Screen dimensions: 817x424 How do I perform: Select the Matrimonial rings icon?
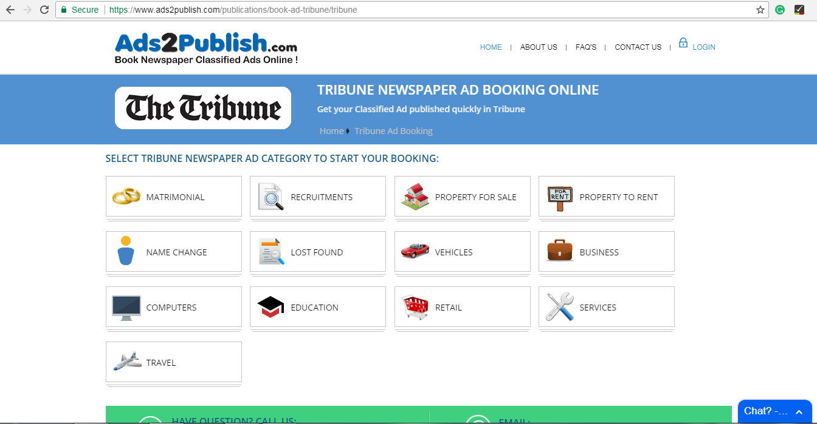(126, 197)
